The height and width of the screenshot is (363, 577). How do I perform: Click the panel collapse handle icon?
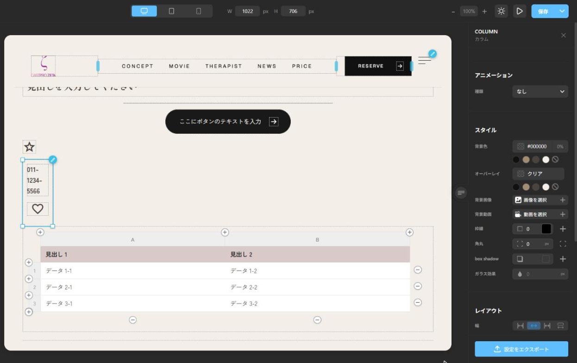click(x=460, y=193)
